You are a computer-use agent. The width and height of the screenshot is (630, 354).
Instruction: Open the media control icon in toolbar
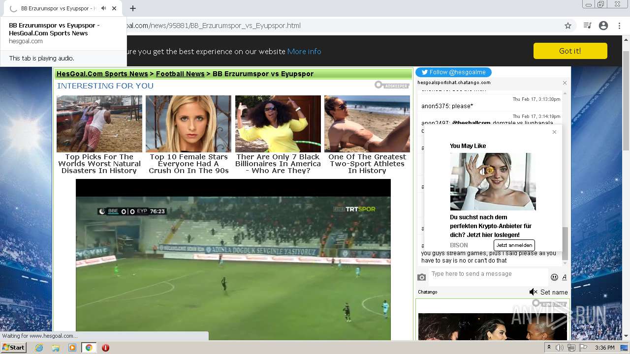tap(587, 26)
